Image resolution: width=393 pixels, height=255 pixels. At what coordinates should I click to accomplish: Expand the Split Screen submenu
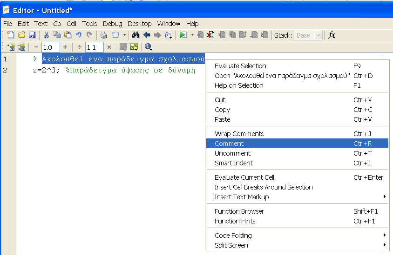point(297,245)
